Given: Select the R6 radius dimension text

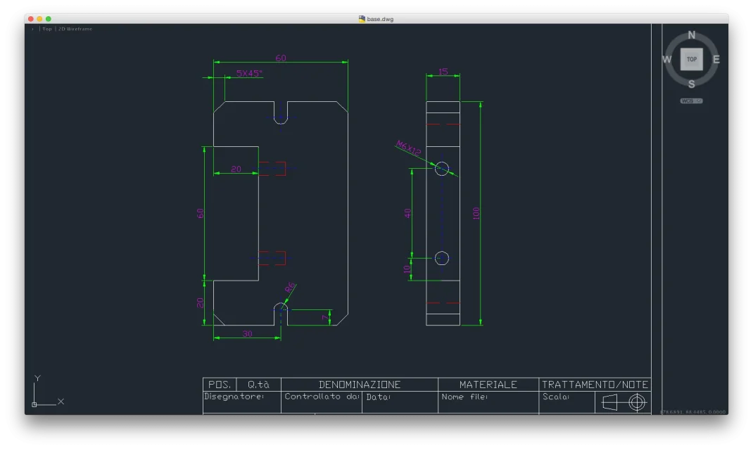Looking at the screenshot, I should [289, 288].
